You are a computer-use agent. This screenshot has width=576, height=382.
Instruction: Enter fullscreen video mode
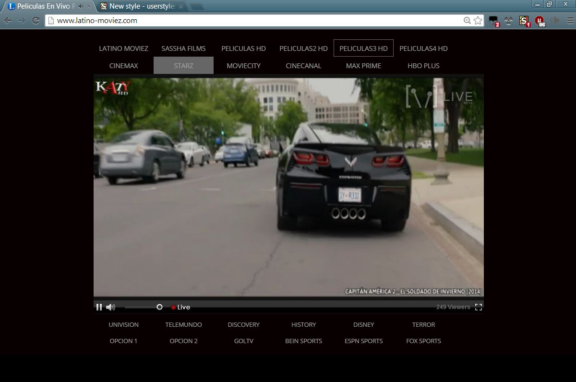tap(478, 307)
